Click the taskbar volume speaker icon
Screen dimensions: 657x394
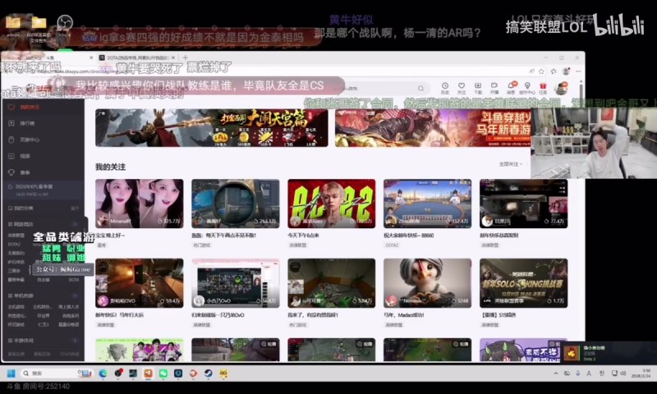coord(623,373)
